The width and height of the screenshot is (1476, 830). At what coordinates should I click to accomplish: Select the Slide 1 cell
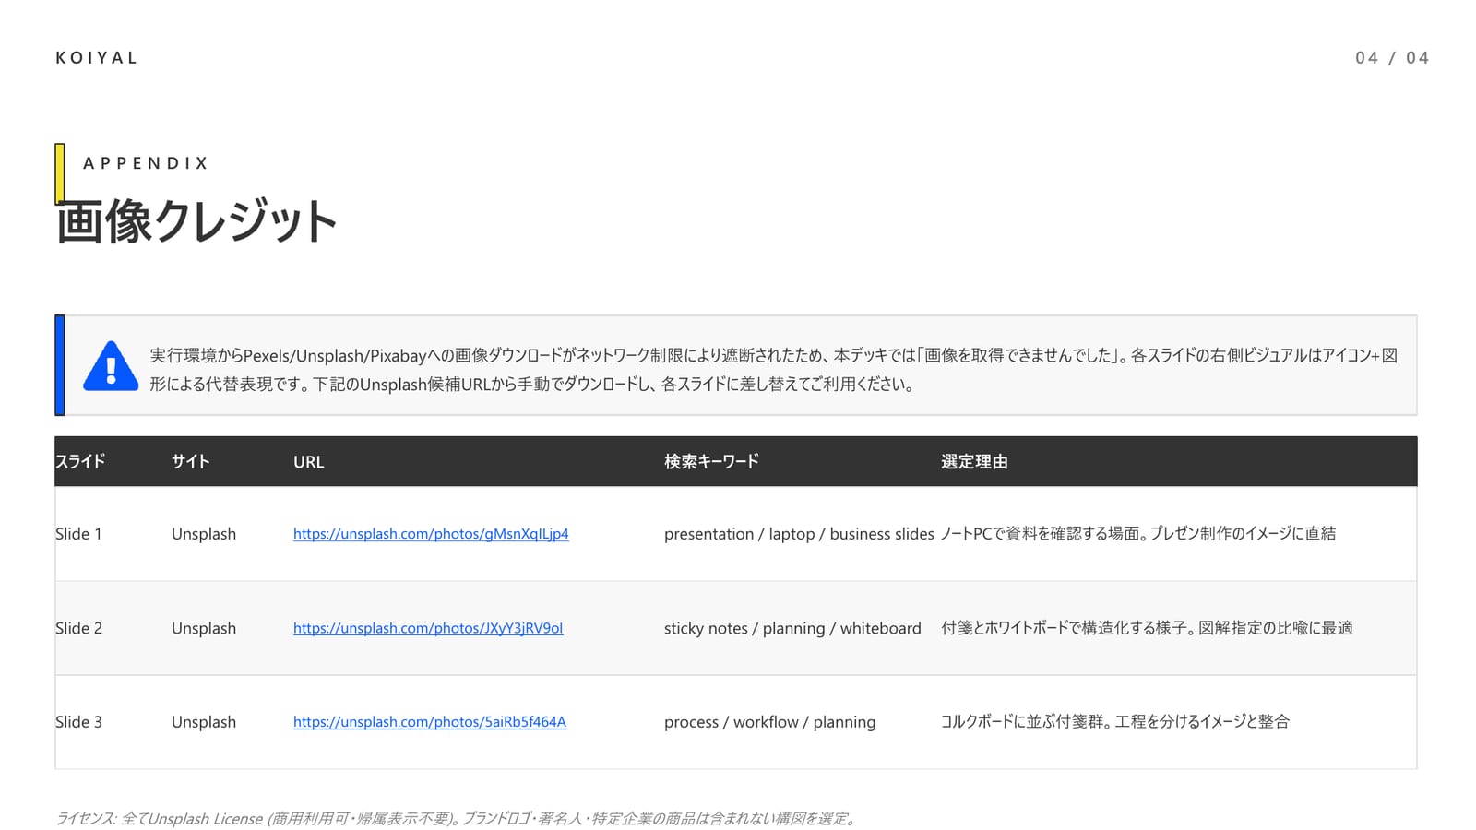78,534
